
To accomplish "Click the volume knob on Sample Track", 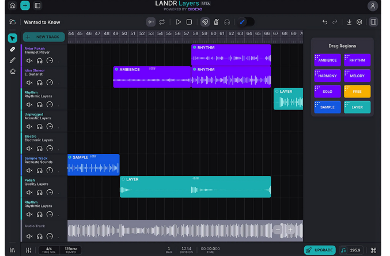I will [50, 170].
